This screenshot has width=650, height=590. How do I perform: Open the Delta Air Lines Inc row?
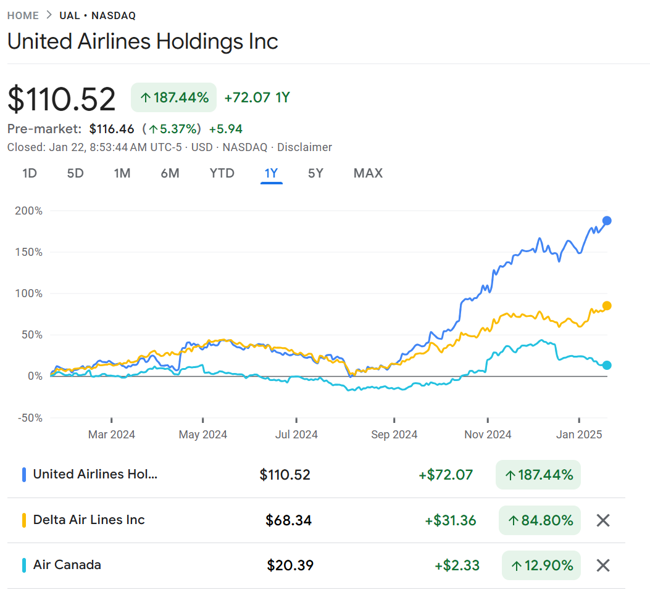(89, 520)
